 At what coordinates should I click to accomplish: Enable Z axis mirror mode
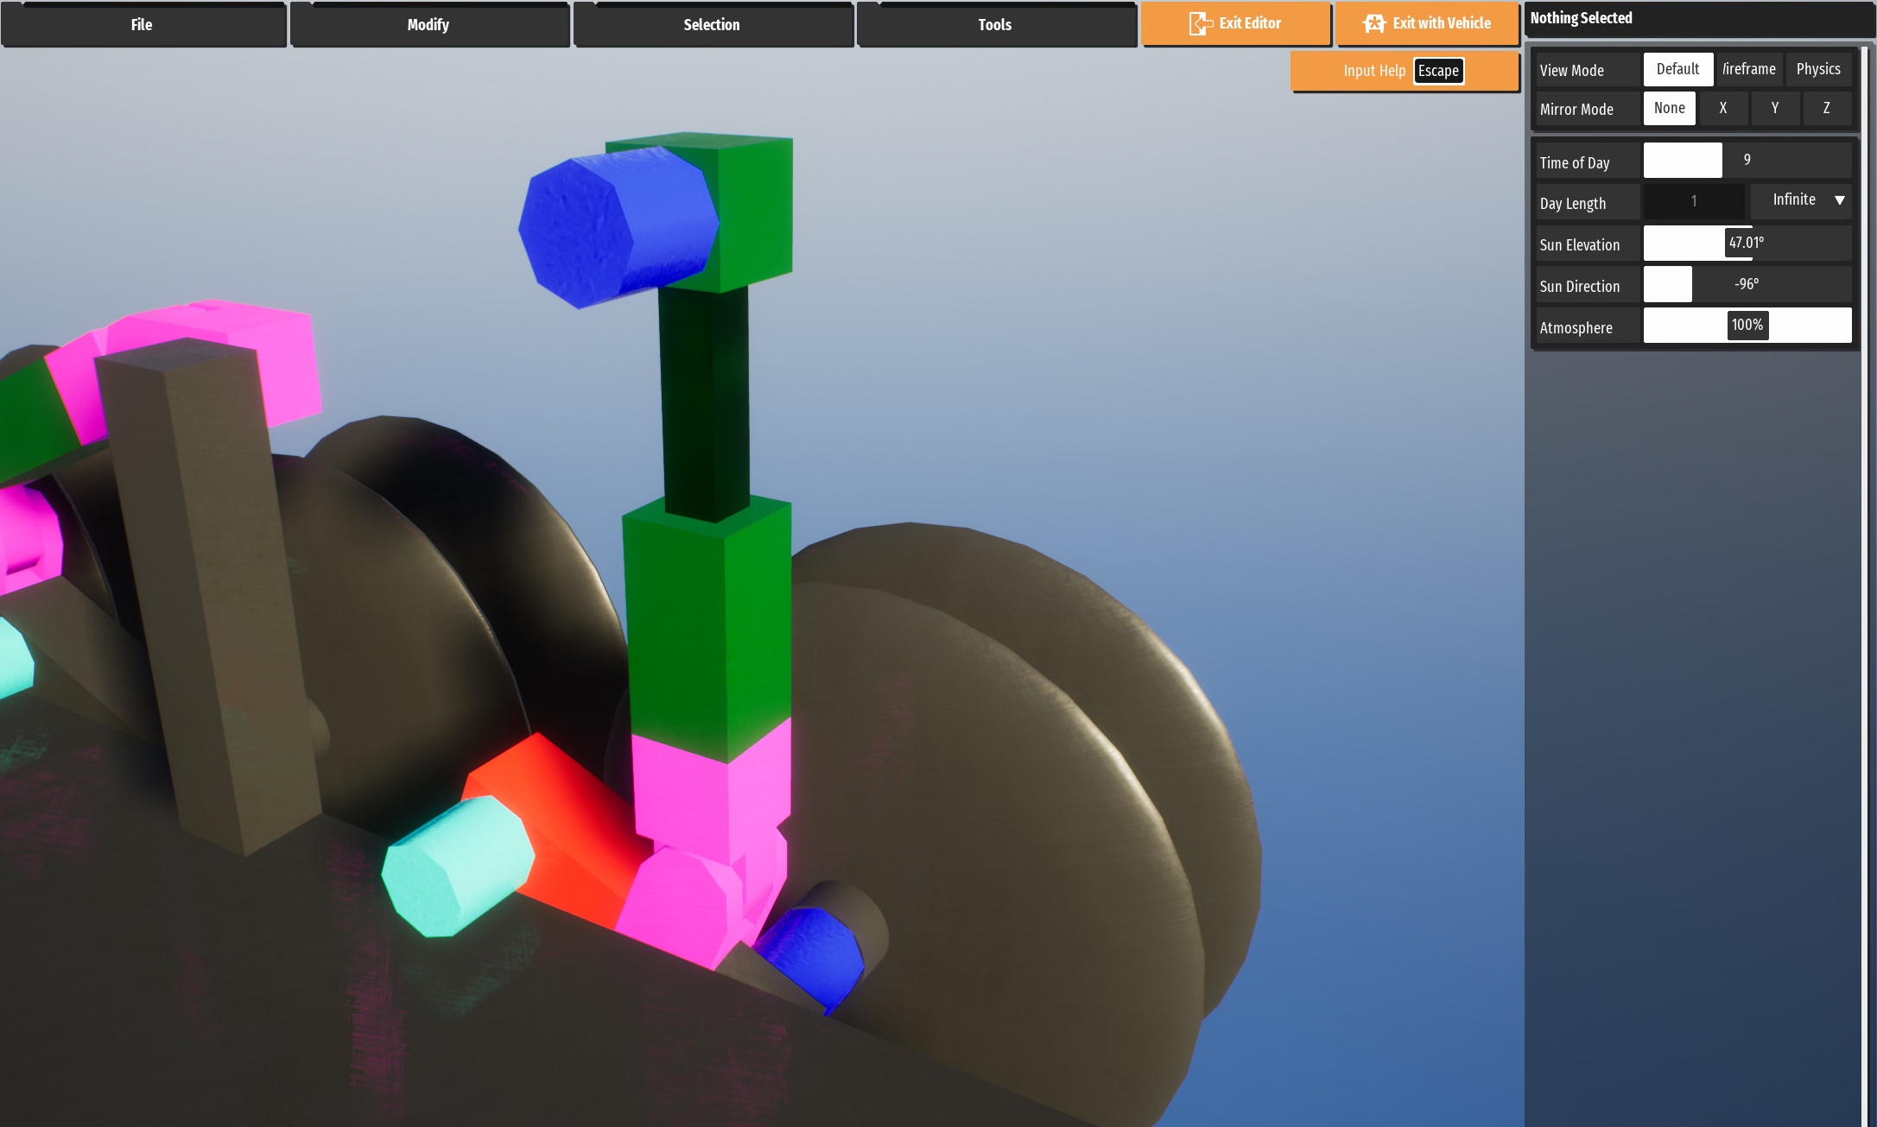(1826, 108)
